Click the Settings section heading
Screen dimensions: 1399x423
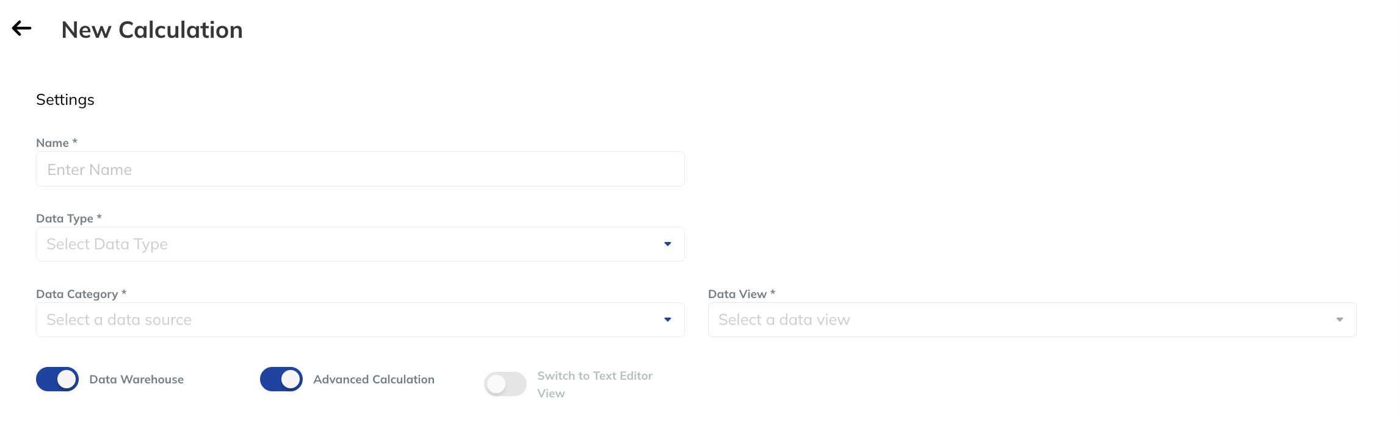(65, 100)
